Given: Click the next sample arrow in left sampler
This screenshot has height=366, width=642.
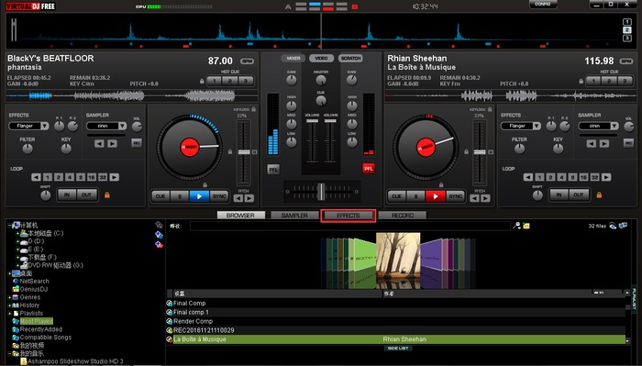Looking at the screenshot, I should pos(112,143).
